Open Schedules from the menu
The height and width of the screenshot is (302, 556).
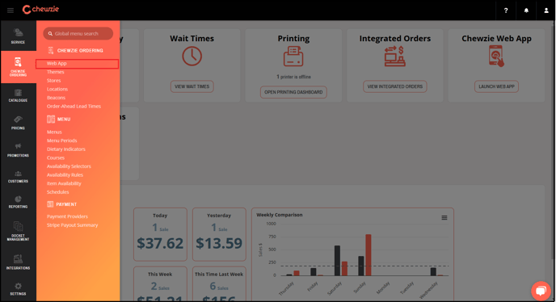(58, 191)
